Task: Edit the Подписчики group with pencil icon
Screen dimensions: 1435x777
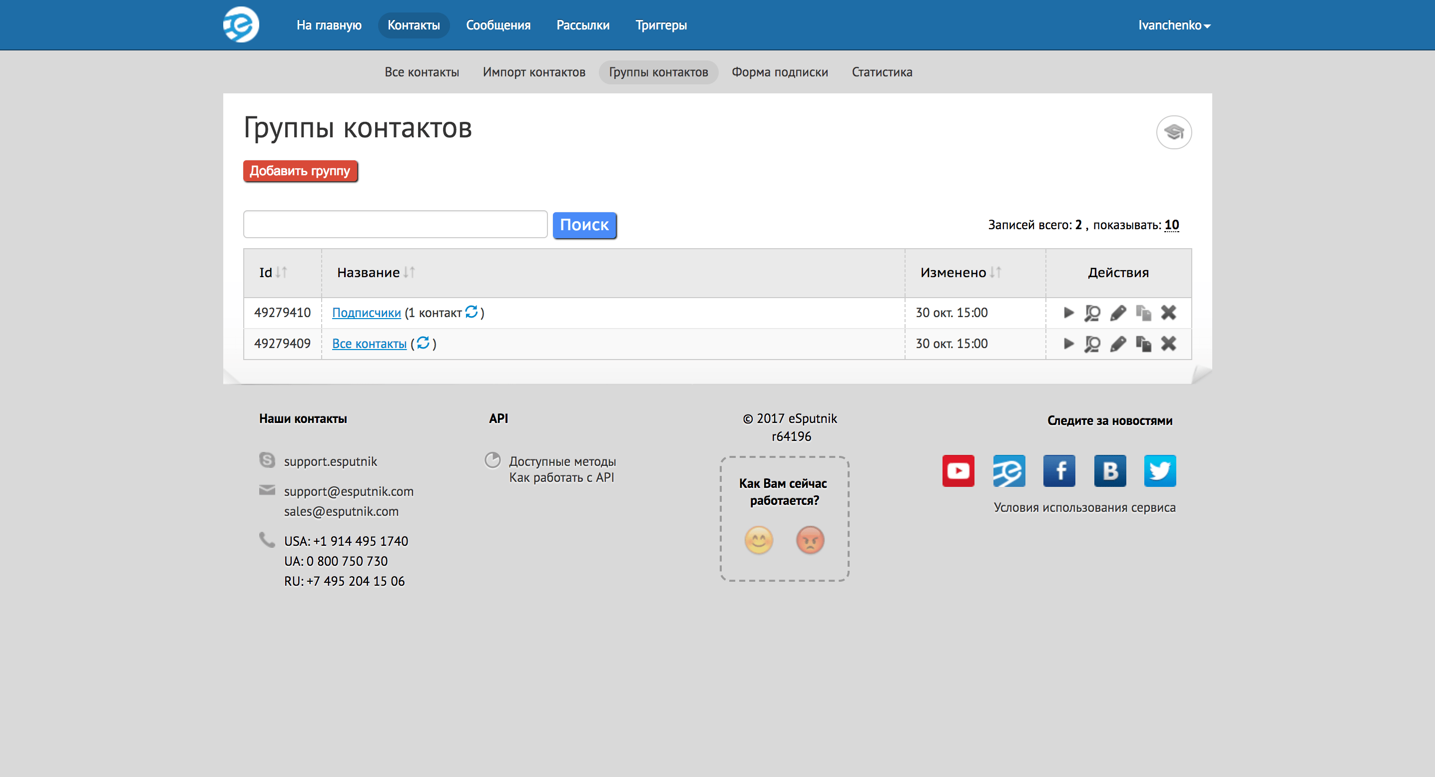Action: pos(1117,313)
